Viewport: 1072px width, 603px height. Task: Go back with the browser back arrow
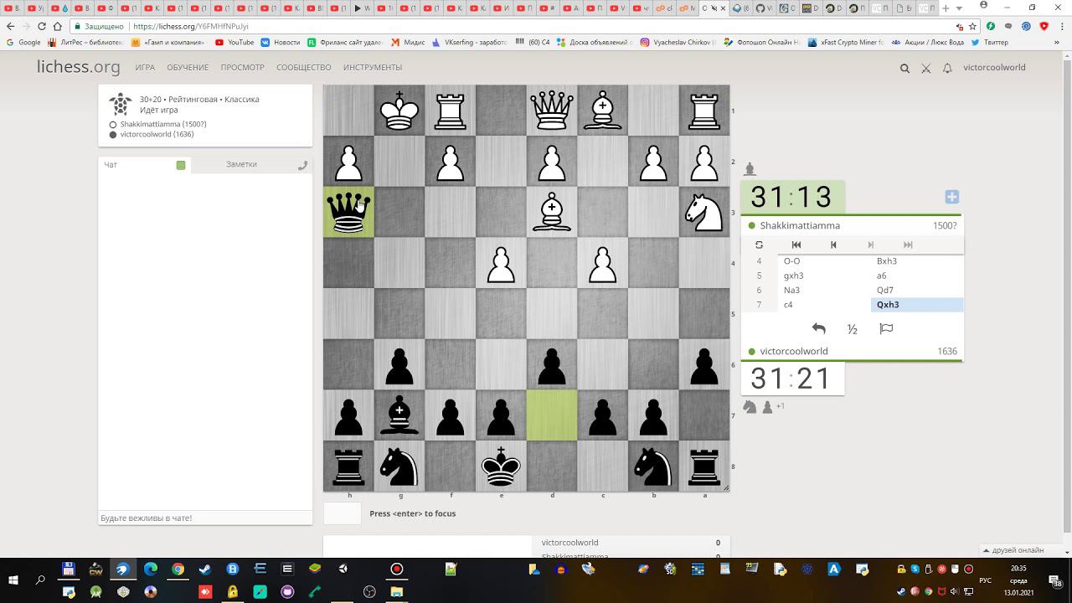click(11, 26)
